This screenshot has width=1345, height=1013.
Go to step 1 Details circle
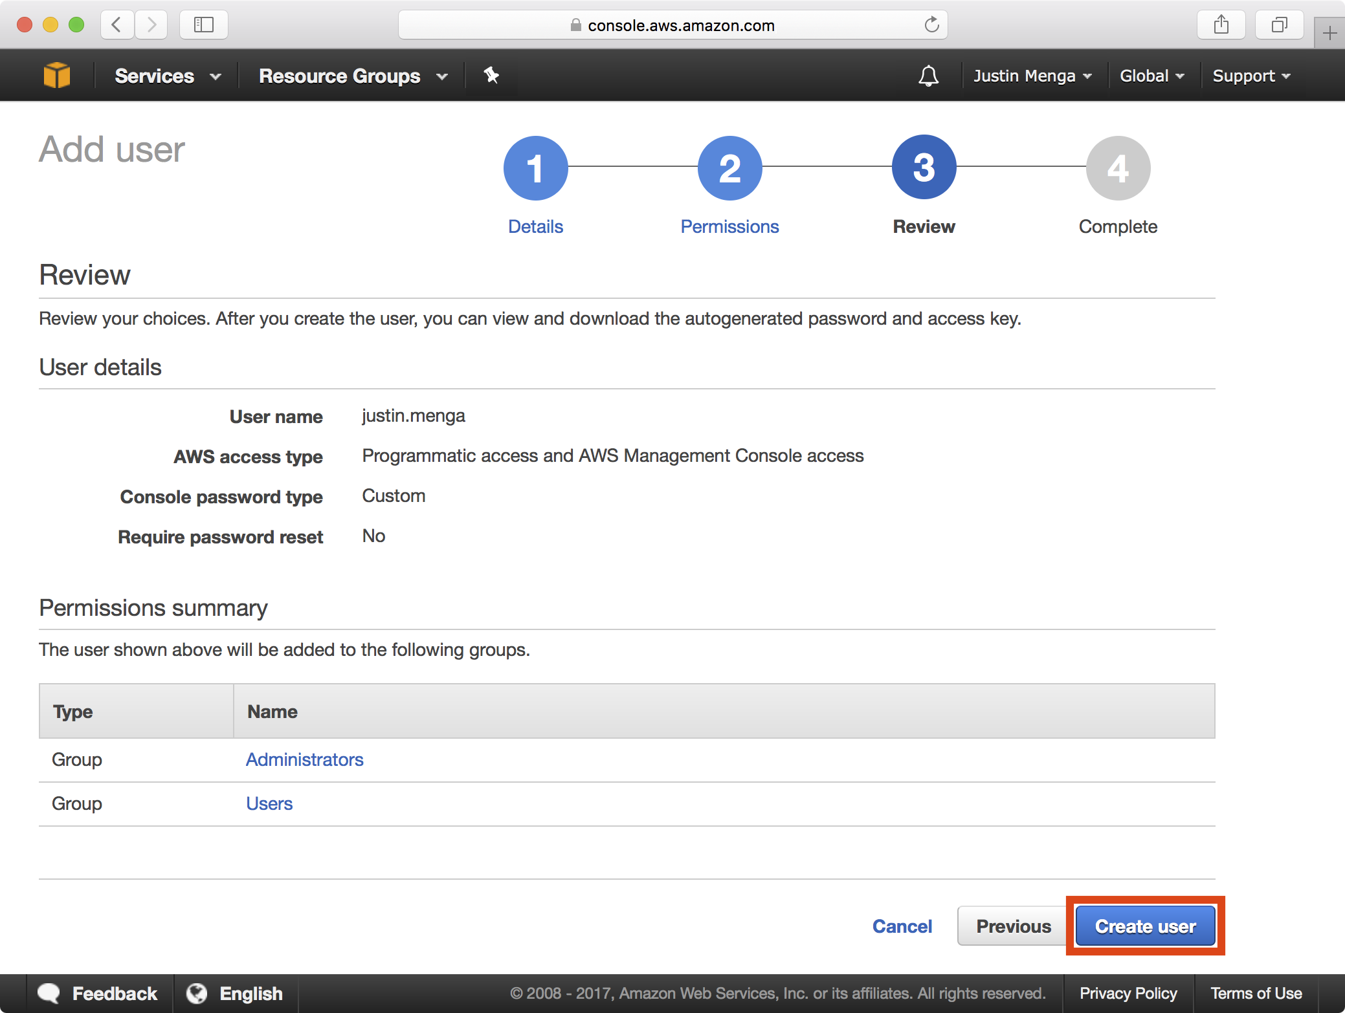tap(535, 168)
